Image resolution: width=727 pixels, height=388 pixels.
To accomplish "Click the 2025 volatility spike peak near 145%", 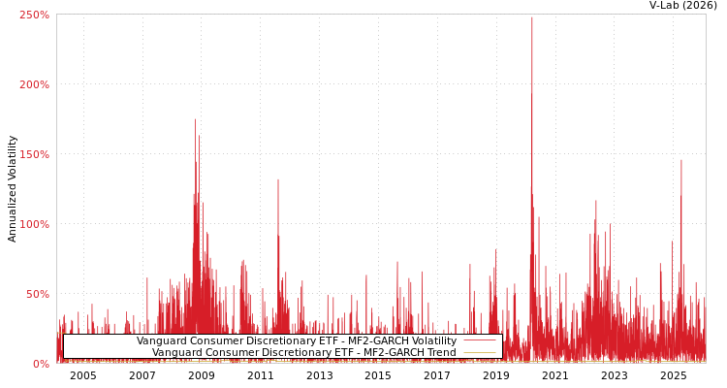I will pyautogui.click(x=681, y=162).
